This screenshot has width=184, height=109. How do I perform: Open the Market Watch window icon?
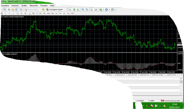coord(5,10)
